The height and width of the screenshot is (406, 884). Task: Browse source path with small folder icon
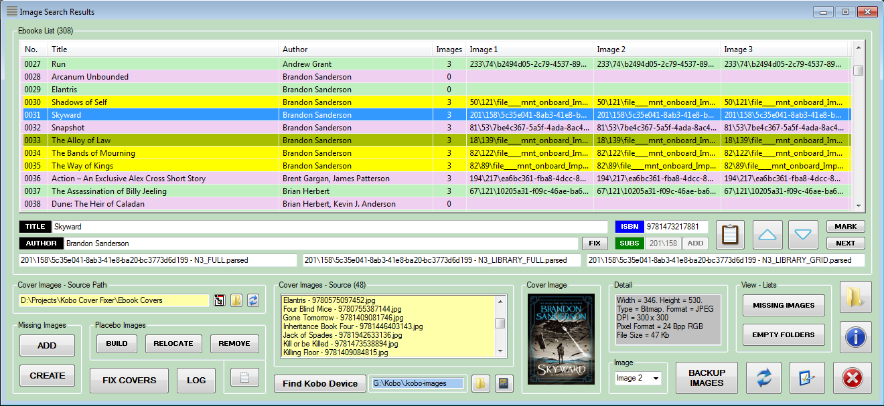click(236, 300)
